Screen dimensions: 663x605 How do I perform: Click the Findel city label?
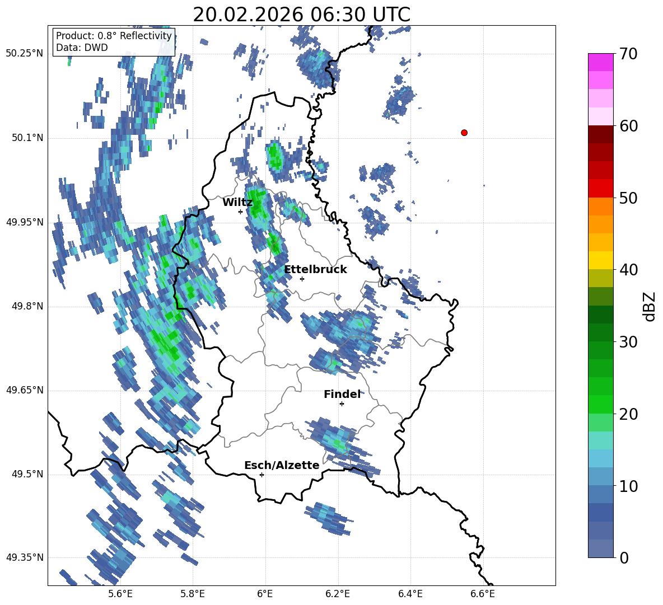[x=342, y=394]
